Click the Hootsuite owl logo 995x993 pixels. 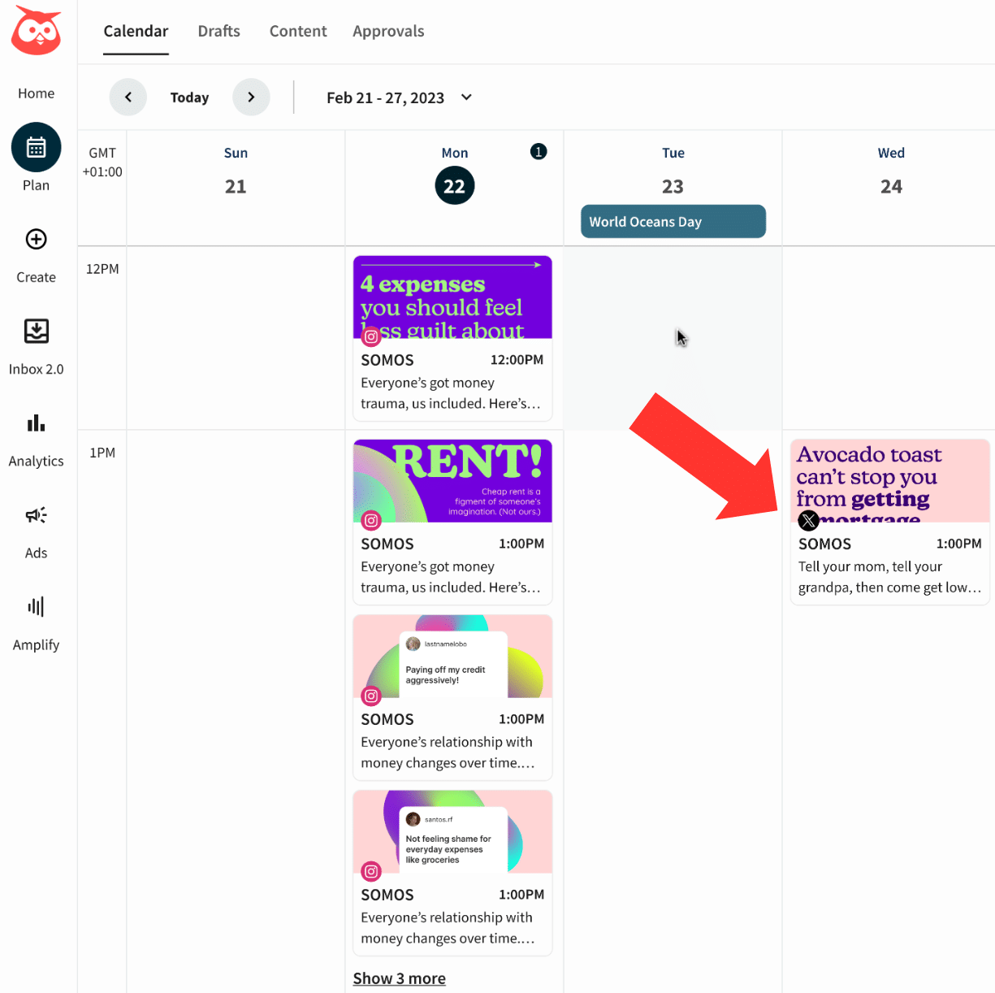(35, 31)
